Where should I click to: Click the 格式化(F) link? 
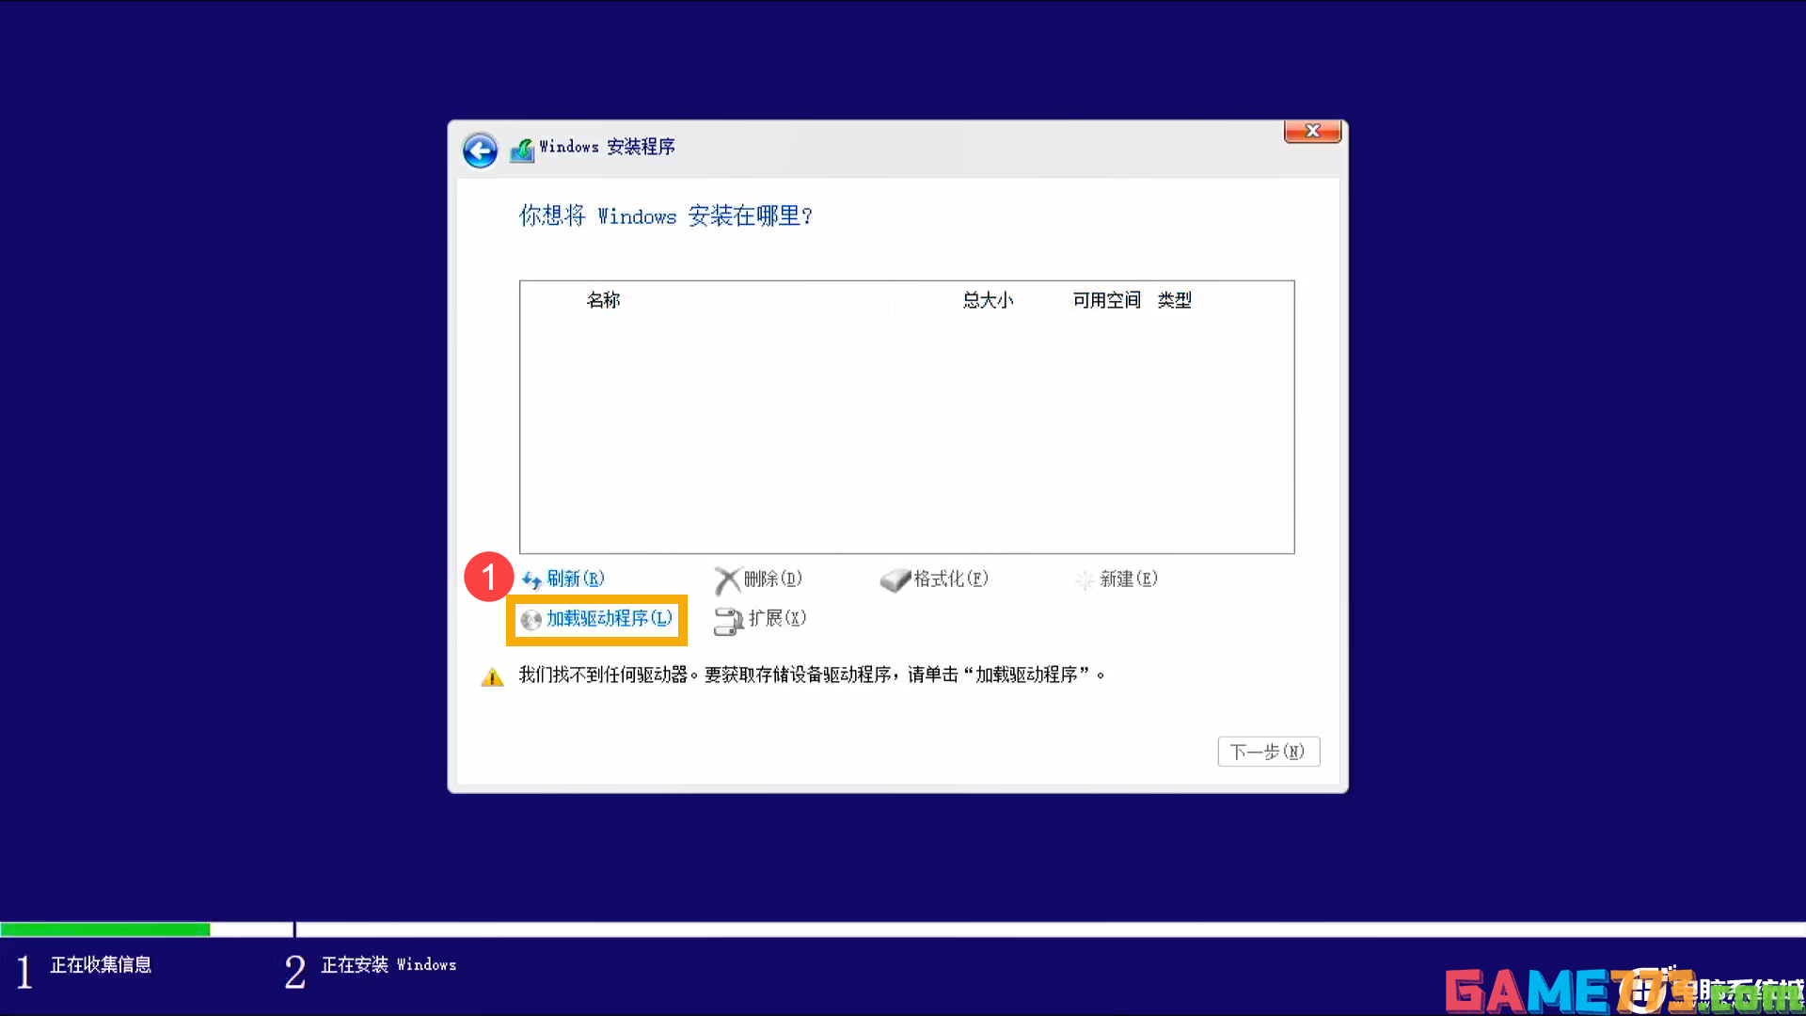pos(951,579)
